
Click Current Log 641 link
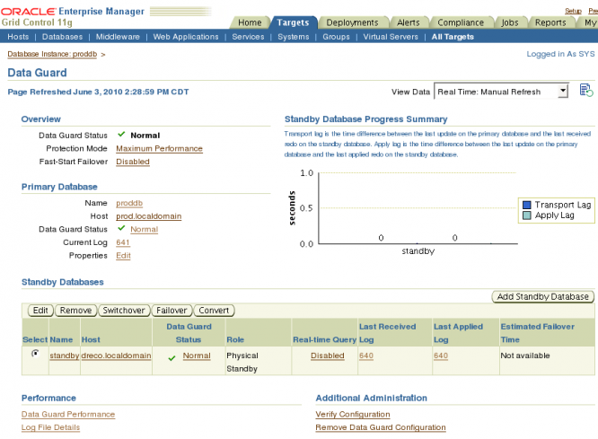pyautogui.click(x=123, y=242)
